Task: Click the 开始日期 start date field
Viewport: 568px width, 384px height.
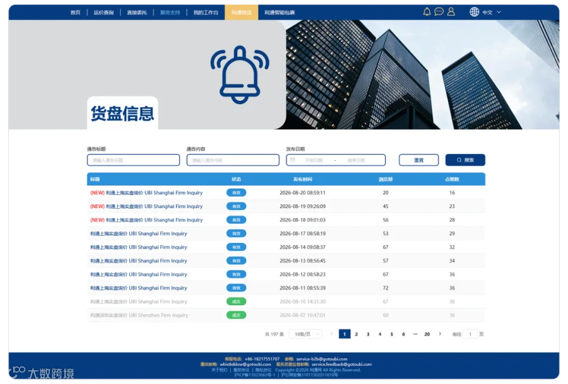Action: [314, 160]
